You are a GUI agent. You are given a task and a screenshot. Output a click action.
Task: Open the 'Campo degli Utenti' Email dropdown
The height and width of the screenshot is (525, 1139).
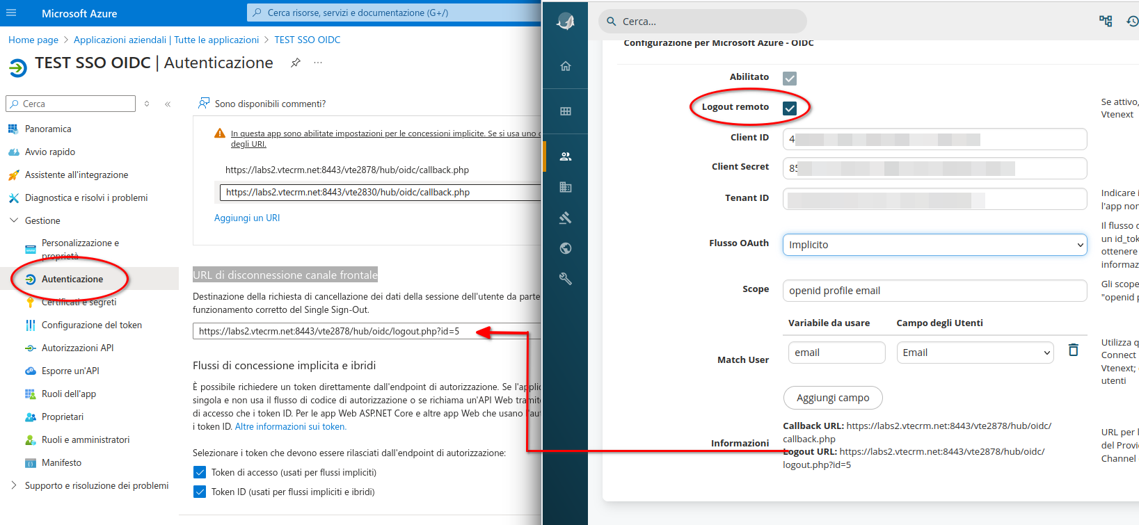point(975,353)
